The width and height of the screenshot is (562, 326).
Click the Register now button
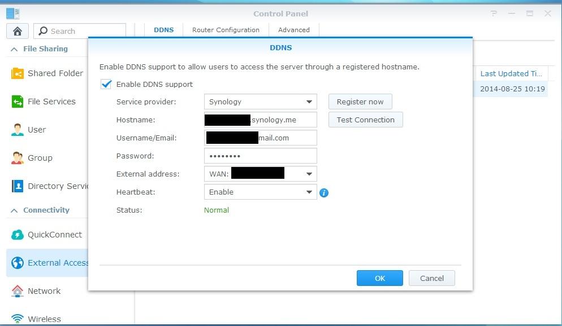tap(360, 102)
